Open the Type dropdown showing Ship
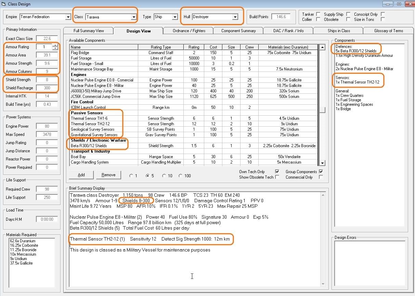 (x=175, y=17)
